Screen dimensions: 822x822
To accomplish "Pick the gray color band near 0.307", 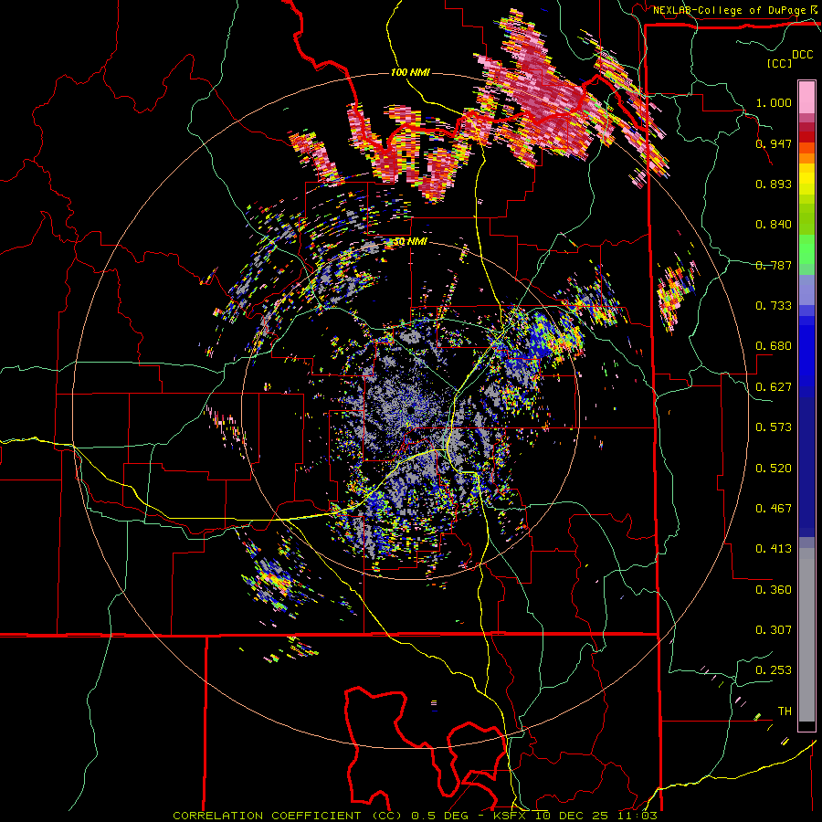I will [x=806, y=635].
